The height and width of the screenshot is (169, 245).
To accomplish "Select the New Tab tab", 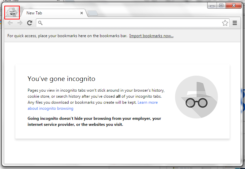I will pyautogui.click(x=54, y=13).
